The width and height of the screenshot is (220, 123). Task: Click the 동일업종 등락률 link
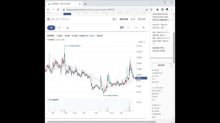click(x=159, y=51)
